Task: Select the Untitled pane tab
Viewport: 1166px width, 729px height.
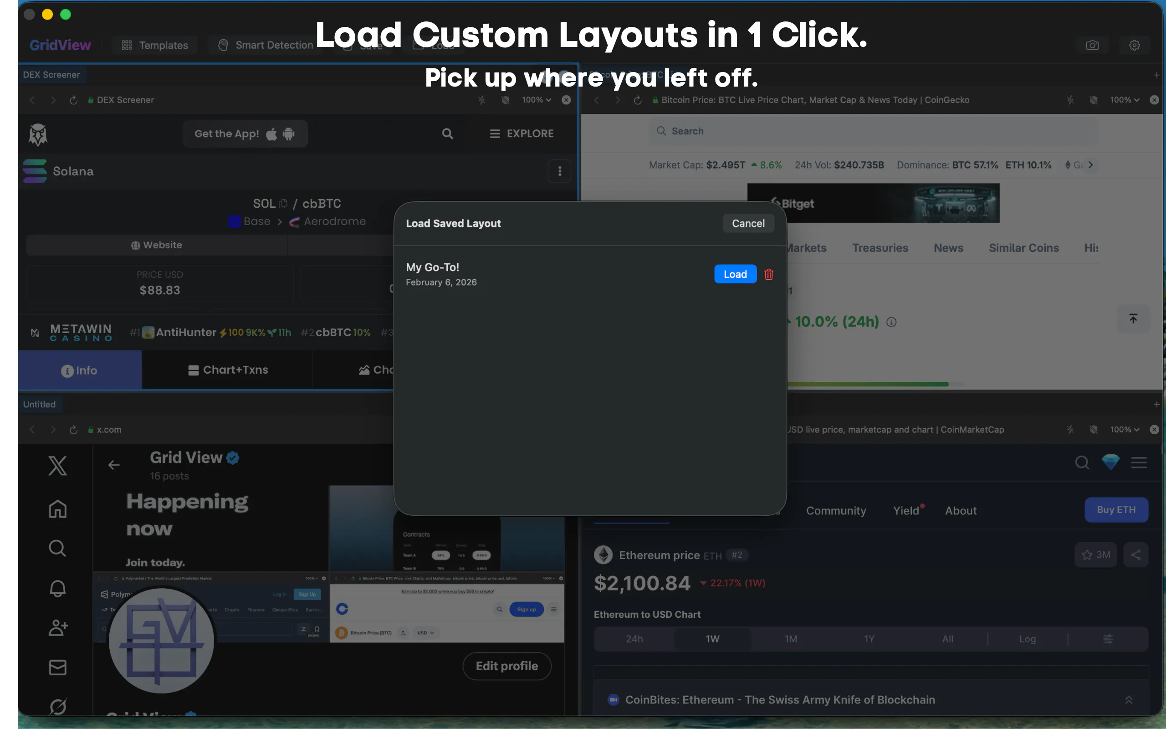Action: [x=39, y=404]
